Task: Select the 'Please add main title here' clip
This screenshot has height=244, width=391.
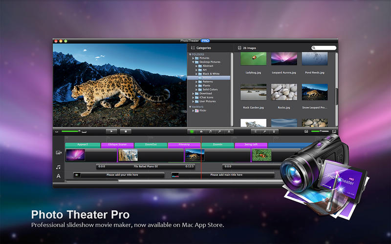Action: coord(223,175)
